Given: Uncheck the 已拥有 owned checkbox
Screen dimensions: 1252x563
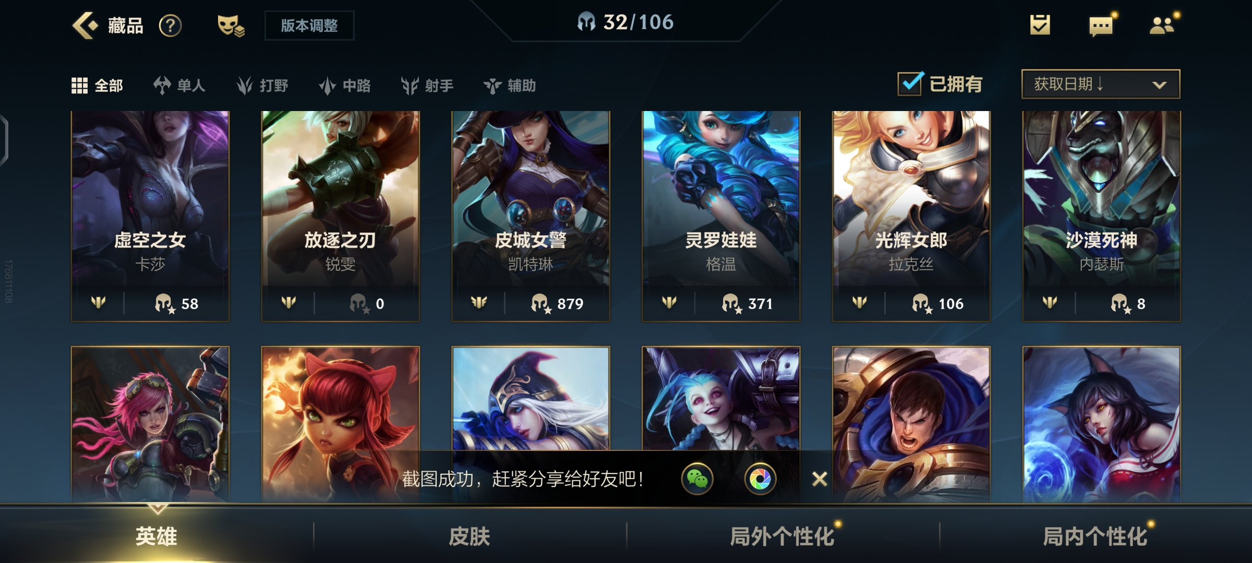Looking at the screenshot, I should pyautogui.click(x=911, y=83).
